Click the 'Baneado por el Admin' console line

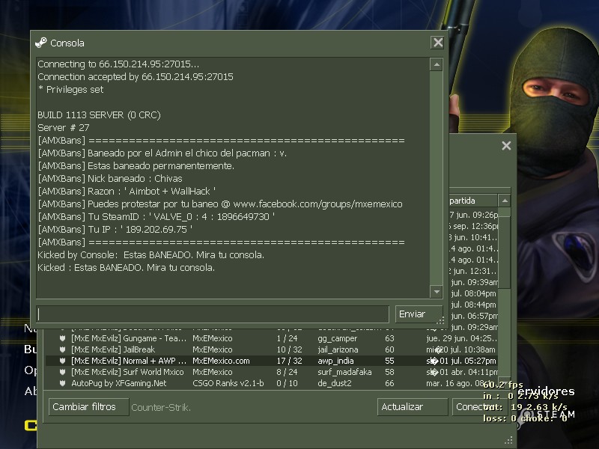[162, 153]
